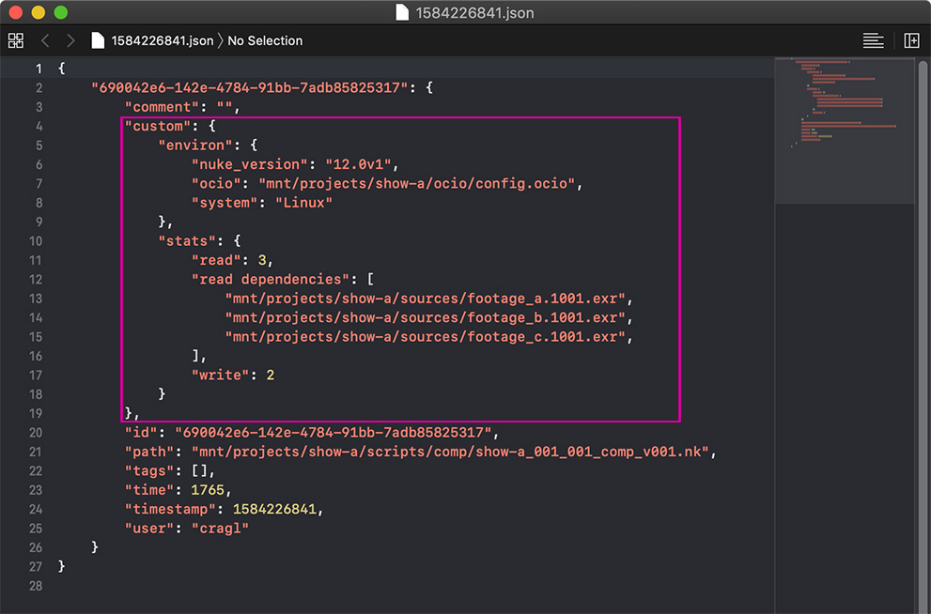
Task: Navigate forward with the right chevron arrow
Action: 70,40
